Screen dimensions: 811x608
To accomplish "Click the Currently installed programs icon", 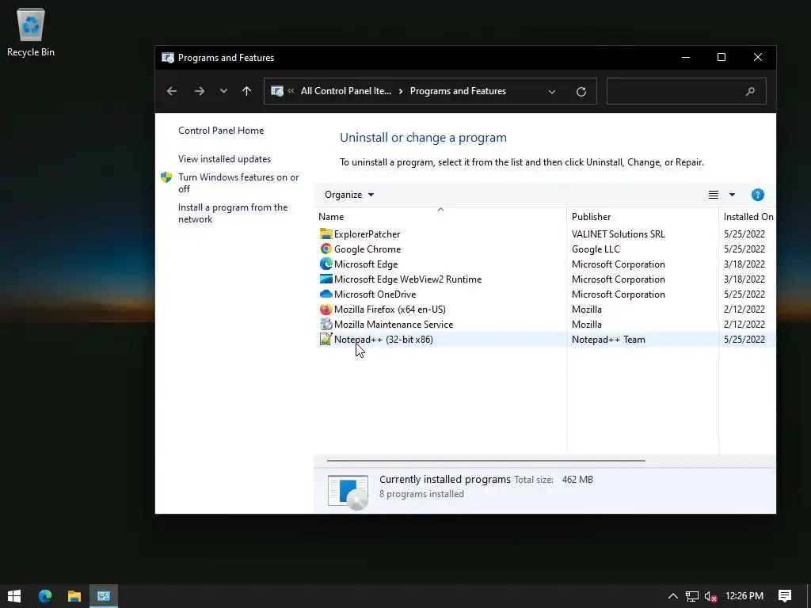I will click(x=348, y=491).
